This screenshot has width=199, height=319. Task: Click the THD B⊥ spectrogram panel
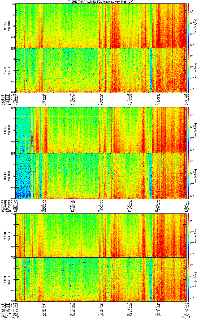pos(101,130)
